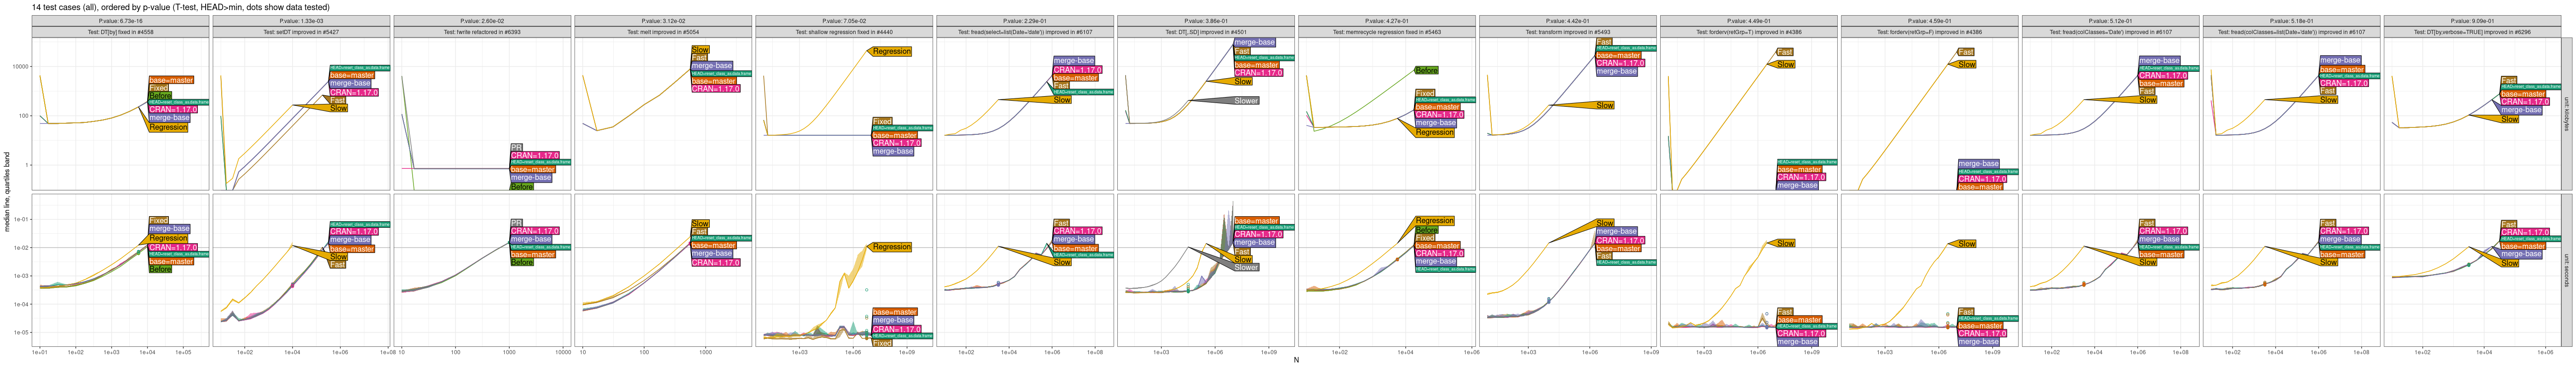Click 'Test: transform improved in #5493' header
This screenshot has height=368, width=2576.
coord(1568,32)
